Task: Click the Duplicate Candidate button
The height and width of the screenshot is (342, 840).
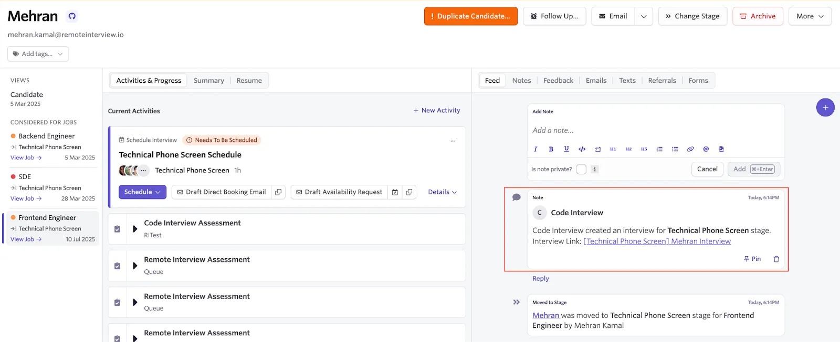Action: pyautogui.click(x=471, y=16)
